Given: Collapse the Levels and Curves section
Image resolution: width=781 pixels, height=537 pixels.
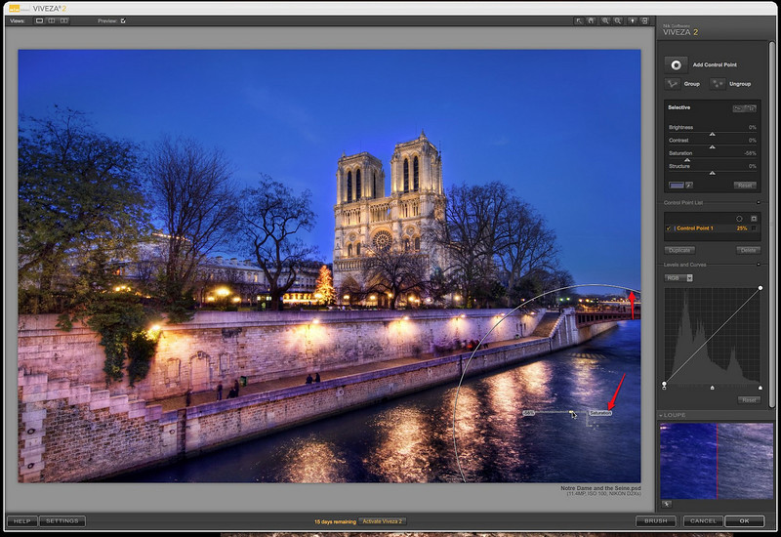Looking at the screenshot, I should 759,265.
